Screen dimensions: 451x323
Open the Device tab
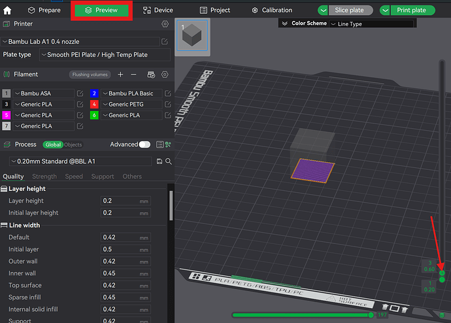[158, 10]
